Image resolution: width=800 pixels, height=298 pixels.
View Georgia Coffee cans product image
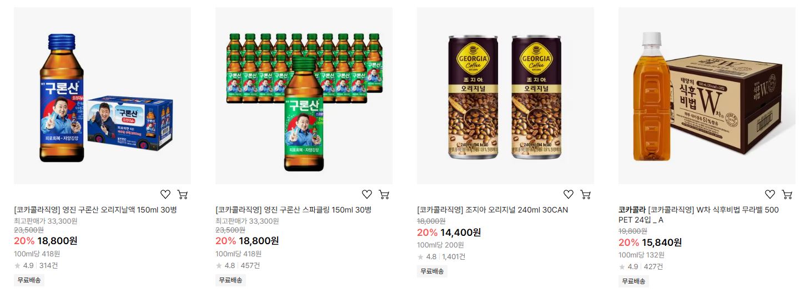[x=505, y=95]
